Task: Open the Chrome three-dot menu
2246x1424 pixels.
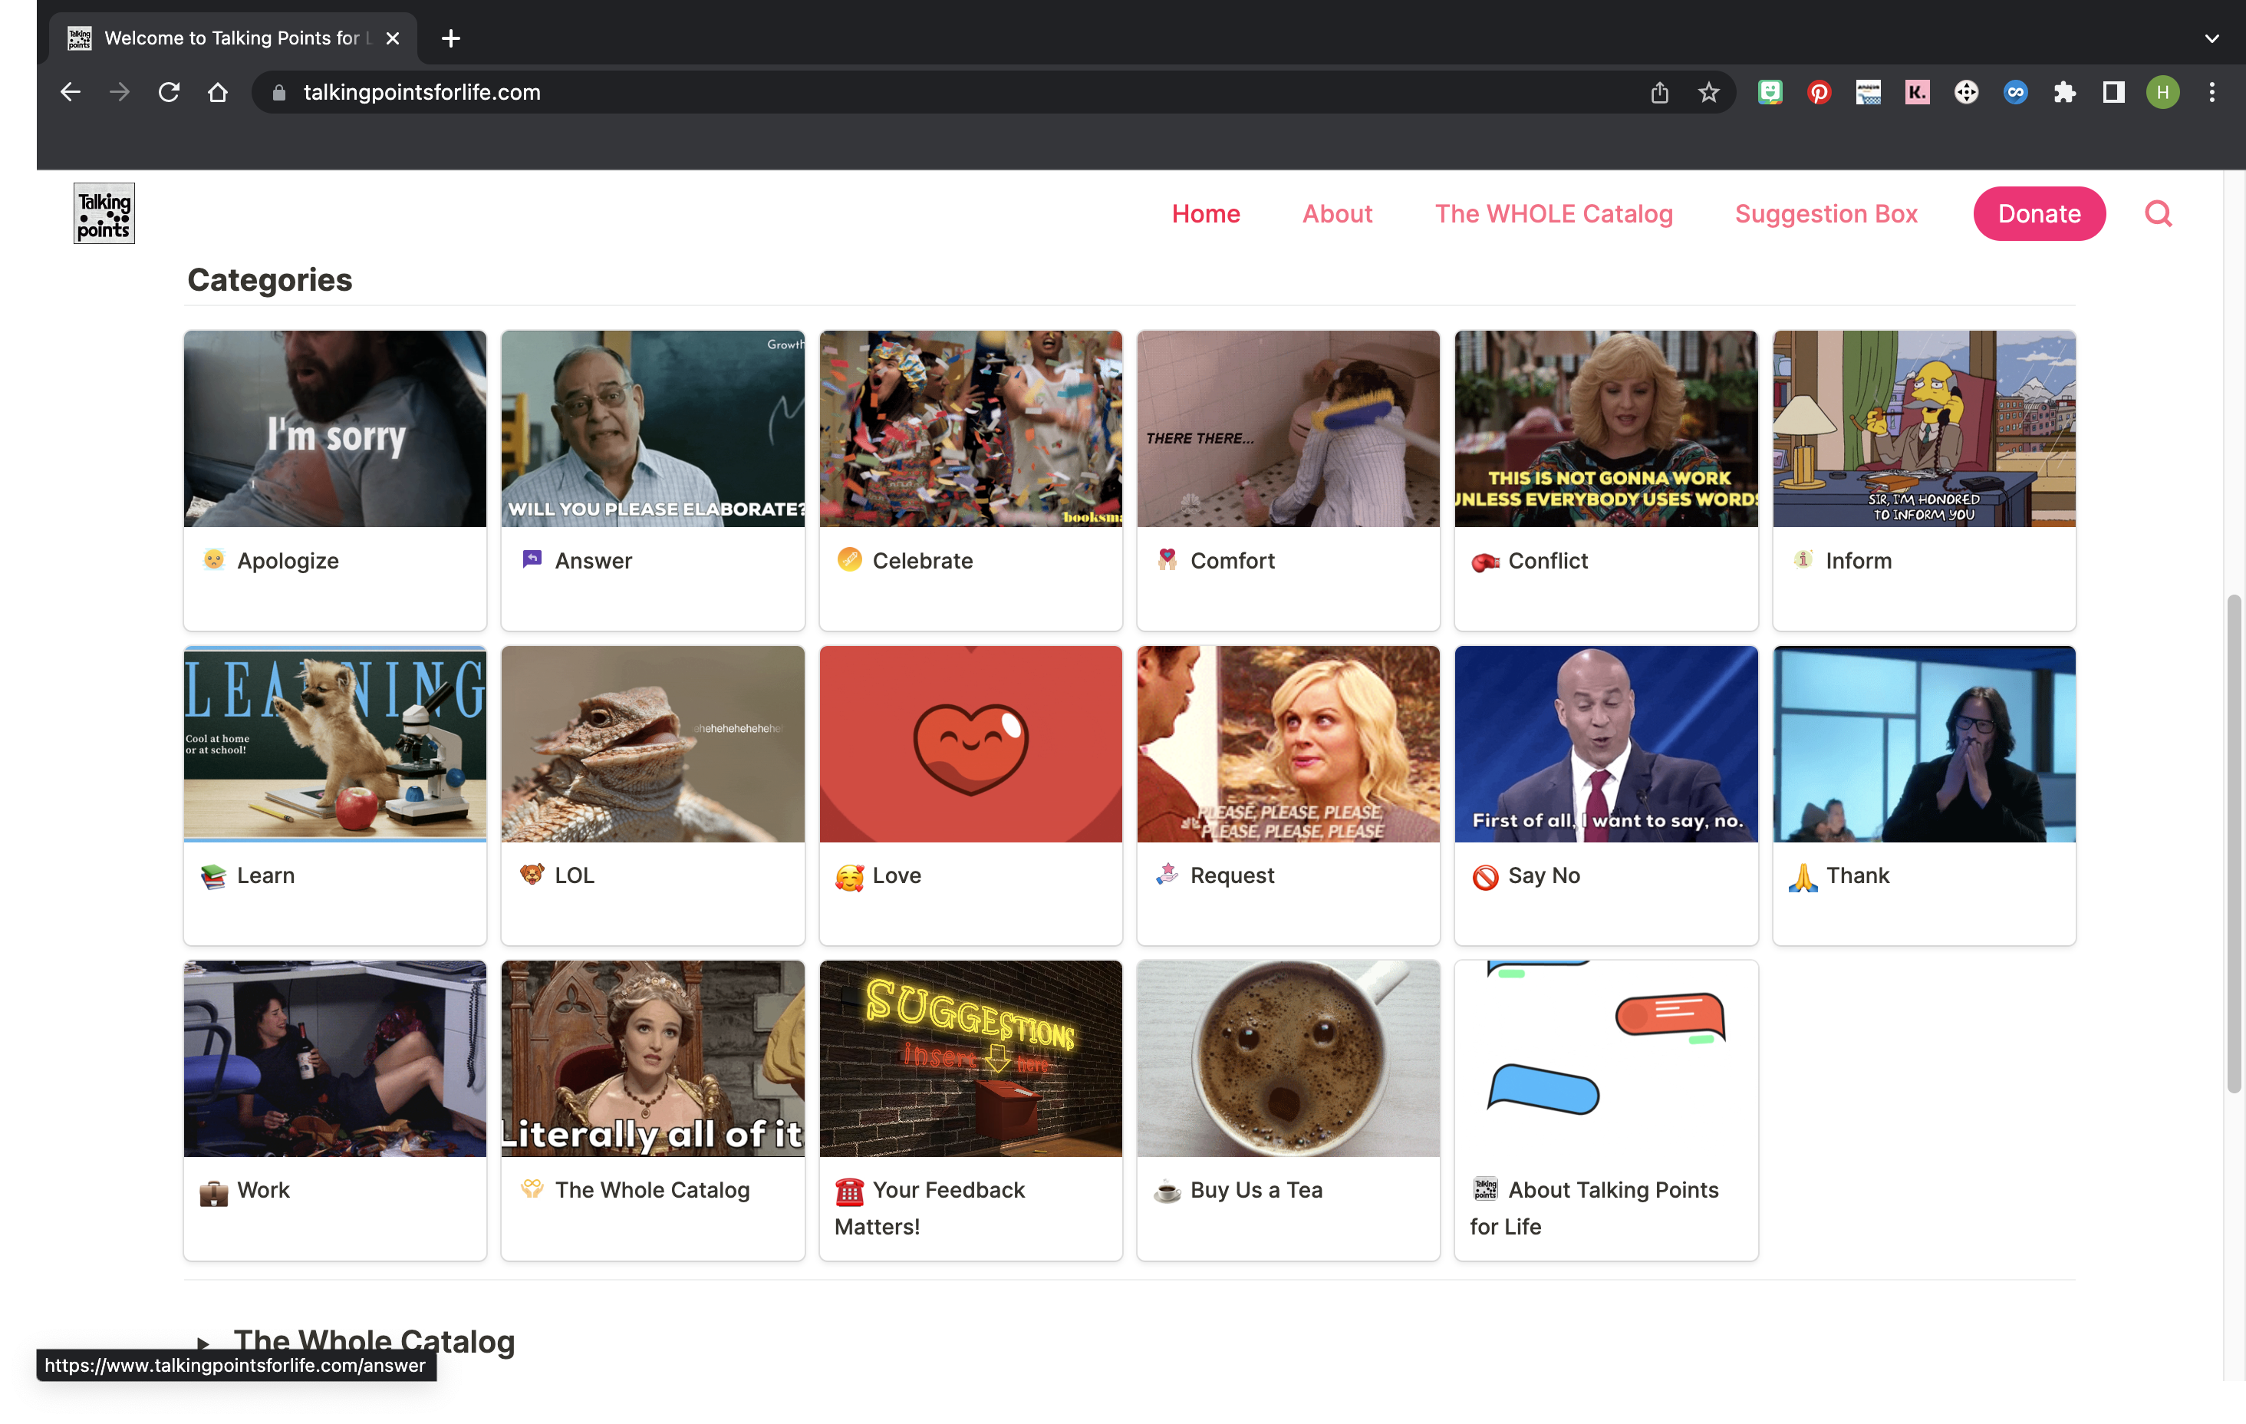Action: coord(2211,92)
